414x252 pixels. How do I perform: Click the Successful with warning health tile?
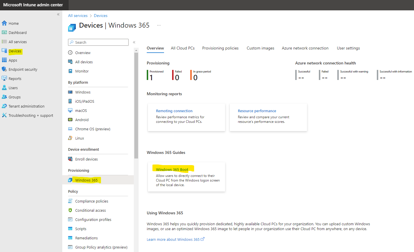pos(353,75)
